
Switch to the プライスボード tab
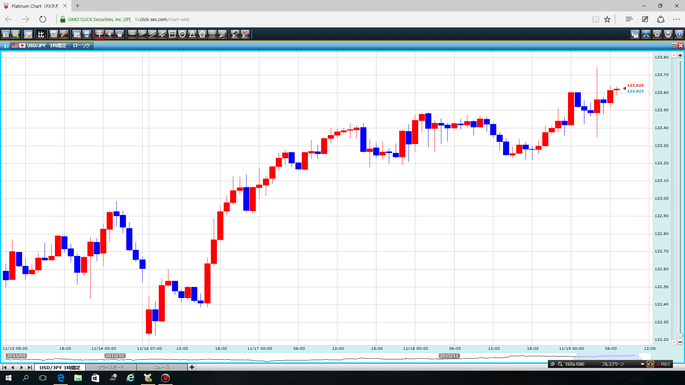[x=111, y=368]
